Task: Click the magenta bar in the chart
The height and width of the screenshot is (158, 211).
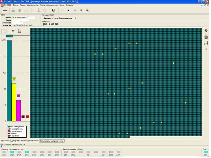Action: pyautogui.click(x=18, y=111)
